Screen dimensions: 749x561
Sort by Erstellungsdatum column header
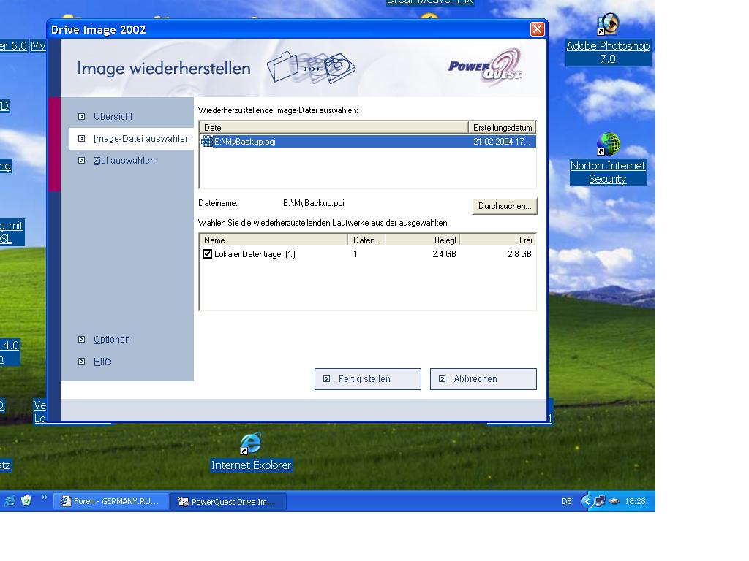point(502,127)
